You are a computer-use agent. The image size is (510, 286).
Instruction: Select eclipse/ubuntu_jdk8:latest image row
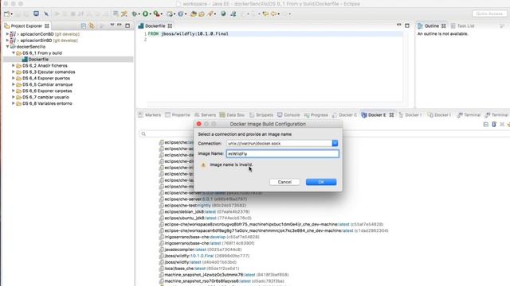206,218
